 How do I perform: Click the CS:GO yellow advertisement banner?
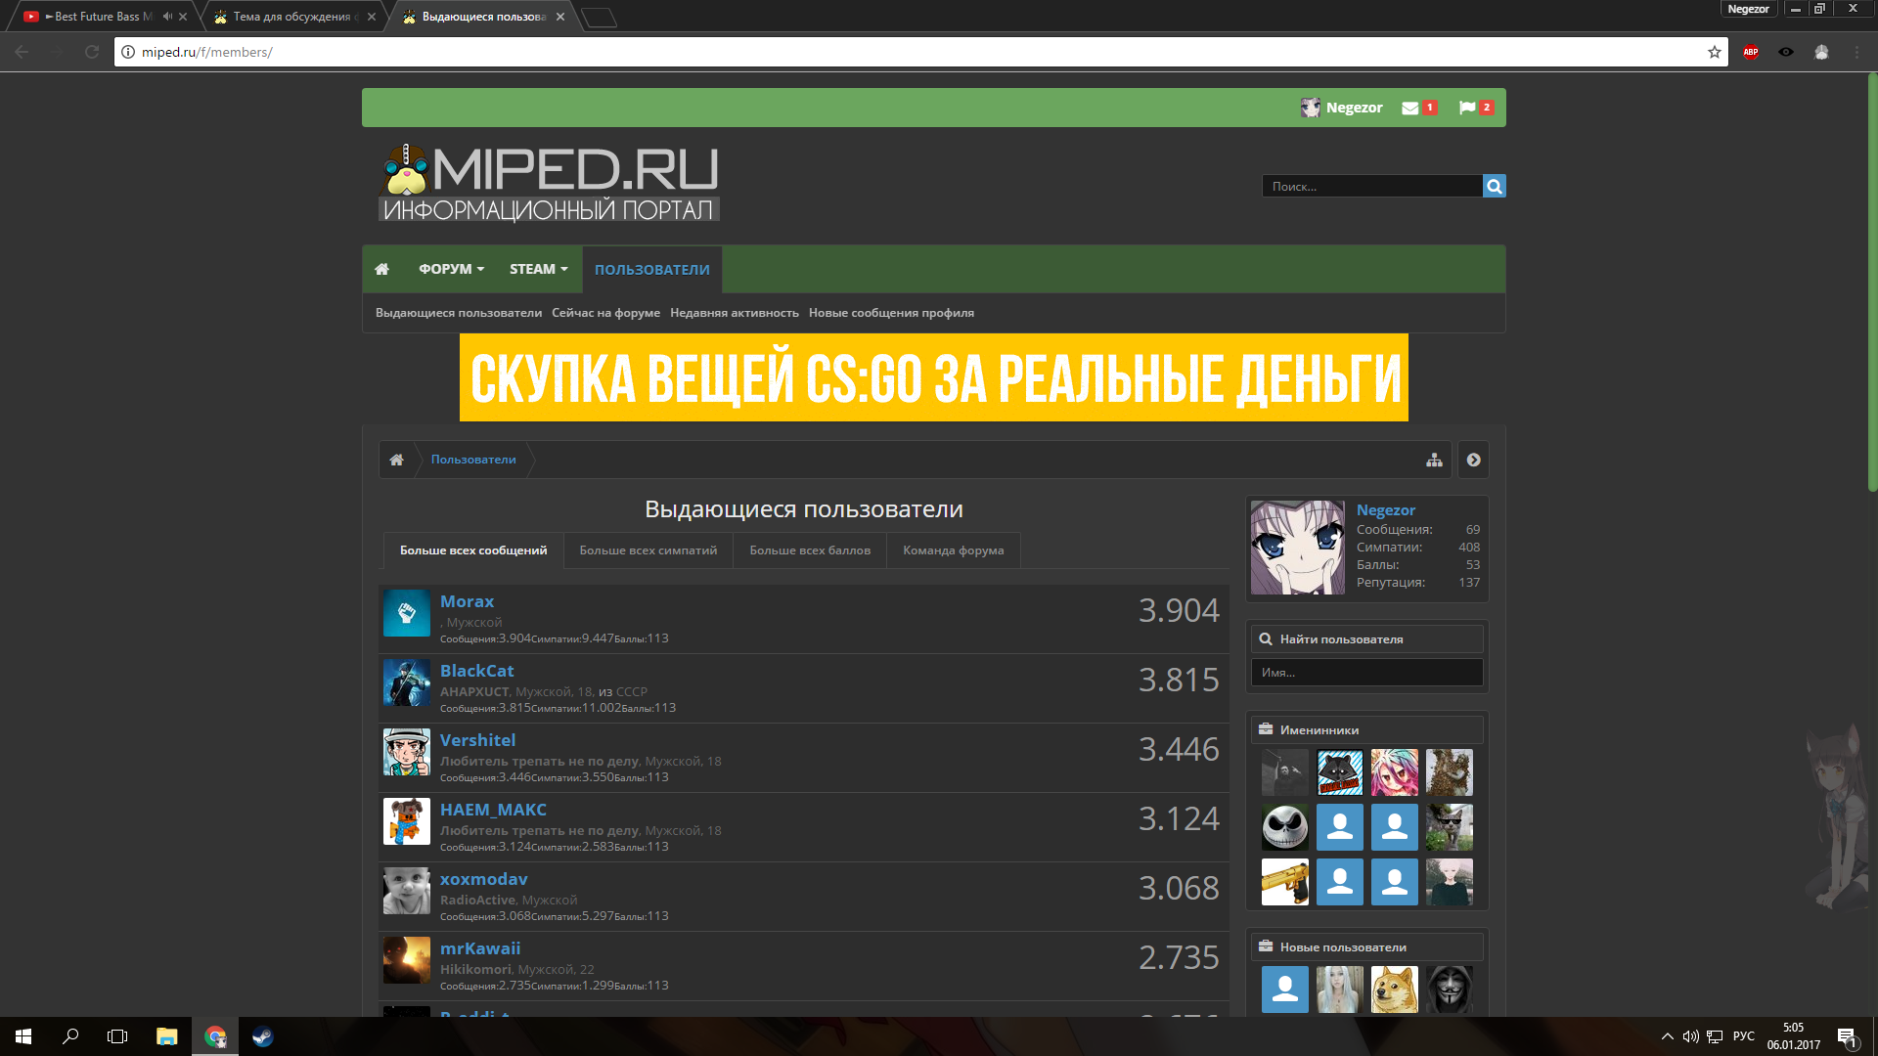(x=934, y=377)
